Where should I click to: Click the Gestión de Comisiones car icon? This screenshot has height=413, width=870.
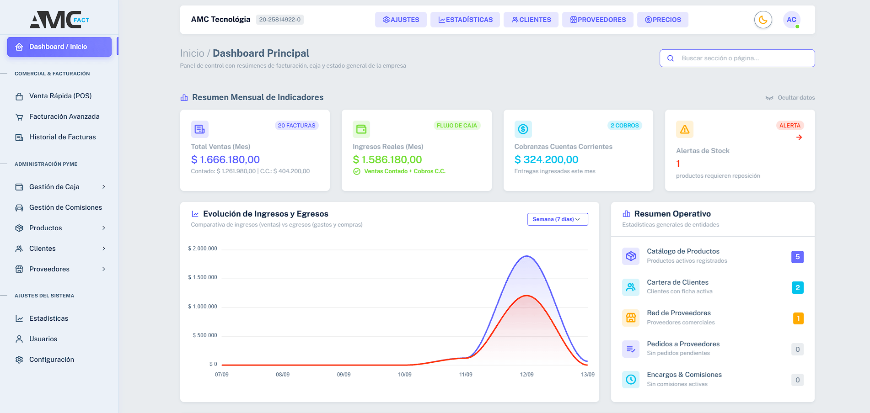pos(19,208)
